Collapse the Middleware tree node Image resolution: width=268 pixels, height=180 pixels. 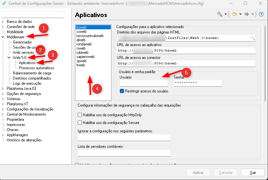[x=3, y=37]
